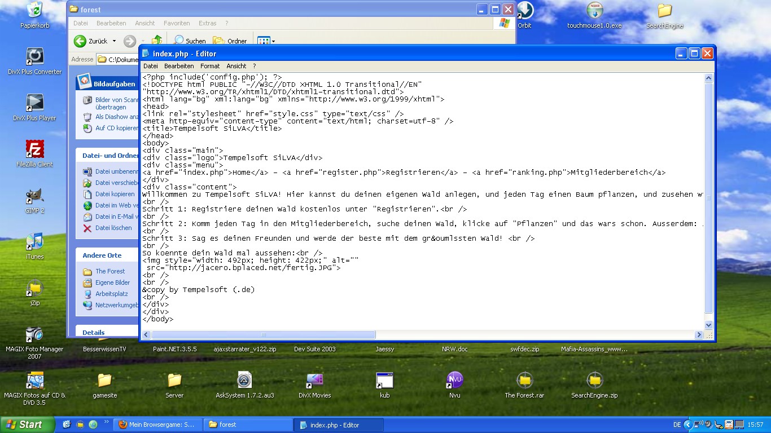Select the GIMP 2 desktop shortcut
The height and width of the screenshot is (433, 771).
coord(35,196)
